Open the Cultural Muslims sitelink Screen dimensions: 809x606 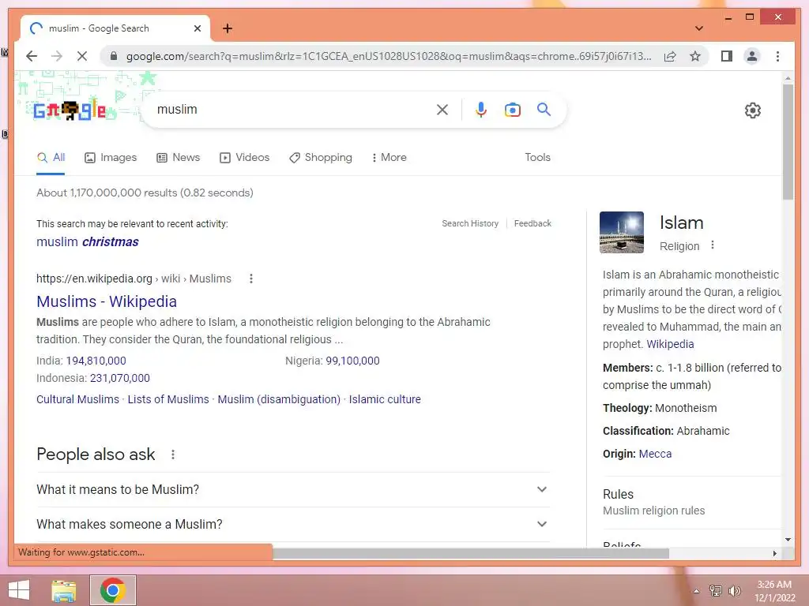pyautogui.click(x=77, y=399)
